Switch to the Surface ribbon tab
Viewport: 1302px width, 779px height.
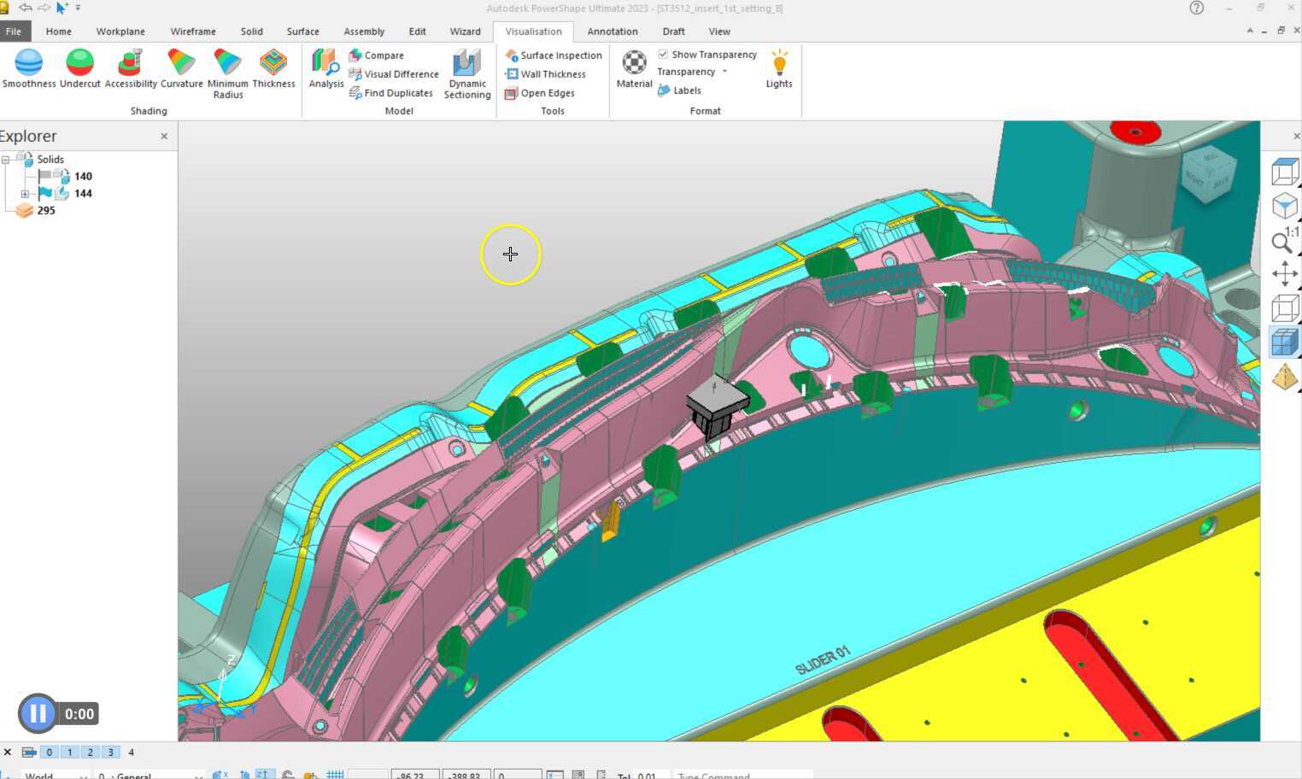(302, 32)
